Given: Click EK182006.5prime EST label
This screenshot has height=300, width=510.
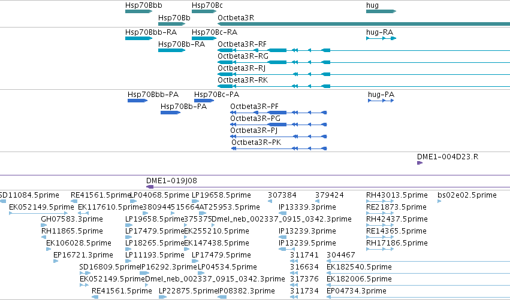Looking at the screenshot, I should coord(359,279).
